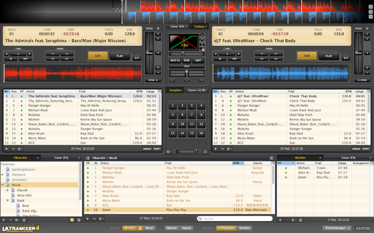Click the view icon in the Wishlist footer
Screen dimensions: 374x233
tap(300, 220)
